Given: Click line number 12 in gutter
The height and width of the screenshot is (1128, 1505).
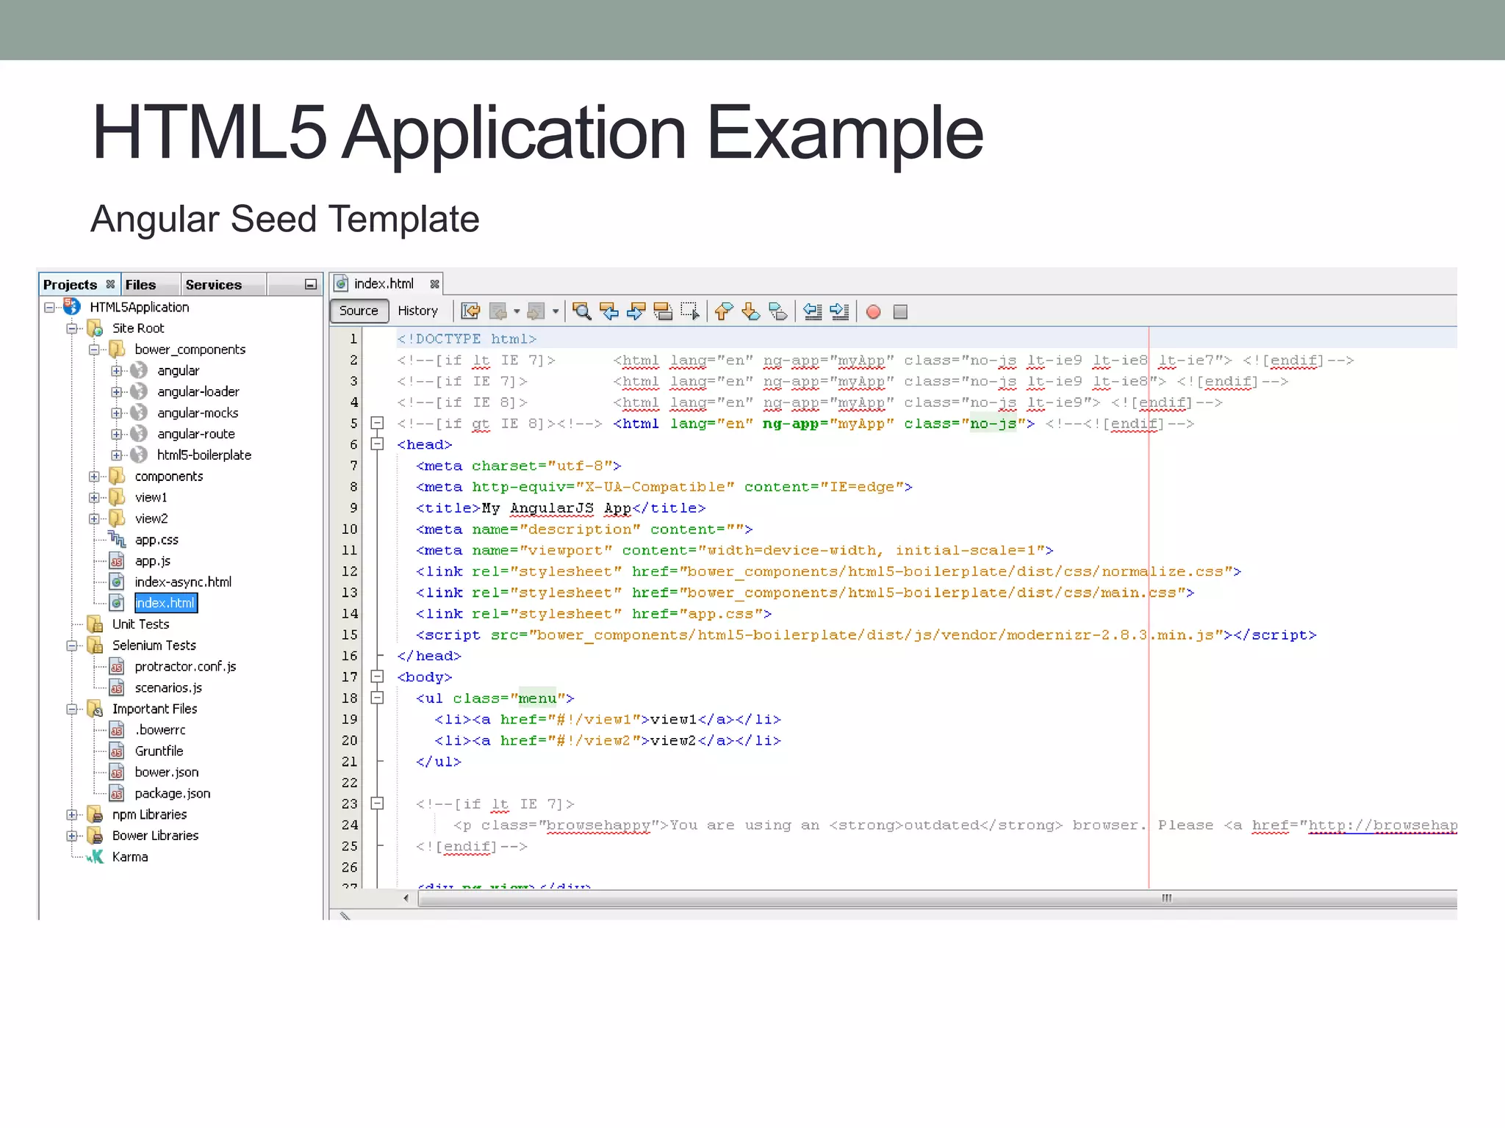Looking at the screenshot, I should [350, 571].
